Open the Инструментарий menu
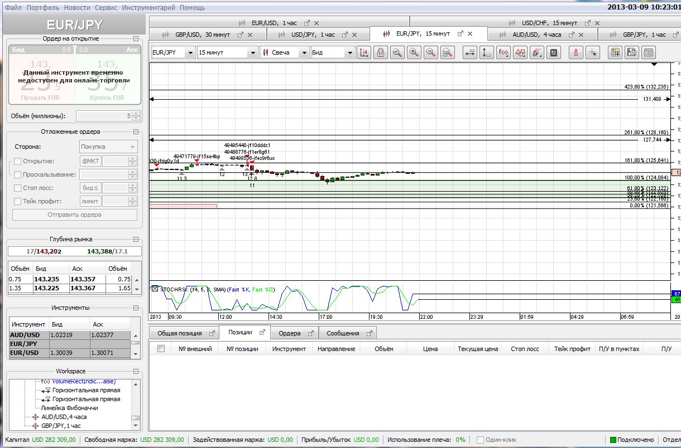This screenshot has height=448, width=681. click(x=148, y=8)
